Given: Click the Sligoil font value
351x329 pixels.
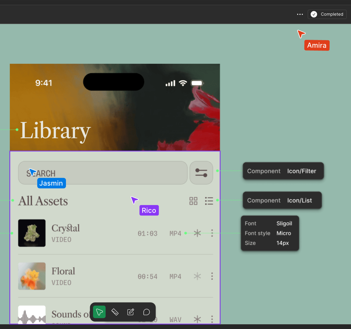Looking at the screenshot, I should pyautogui.click(x=284, y=223).
